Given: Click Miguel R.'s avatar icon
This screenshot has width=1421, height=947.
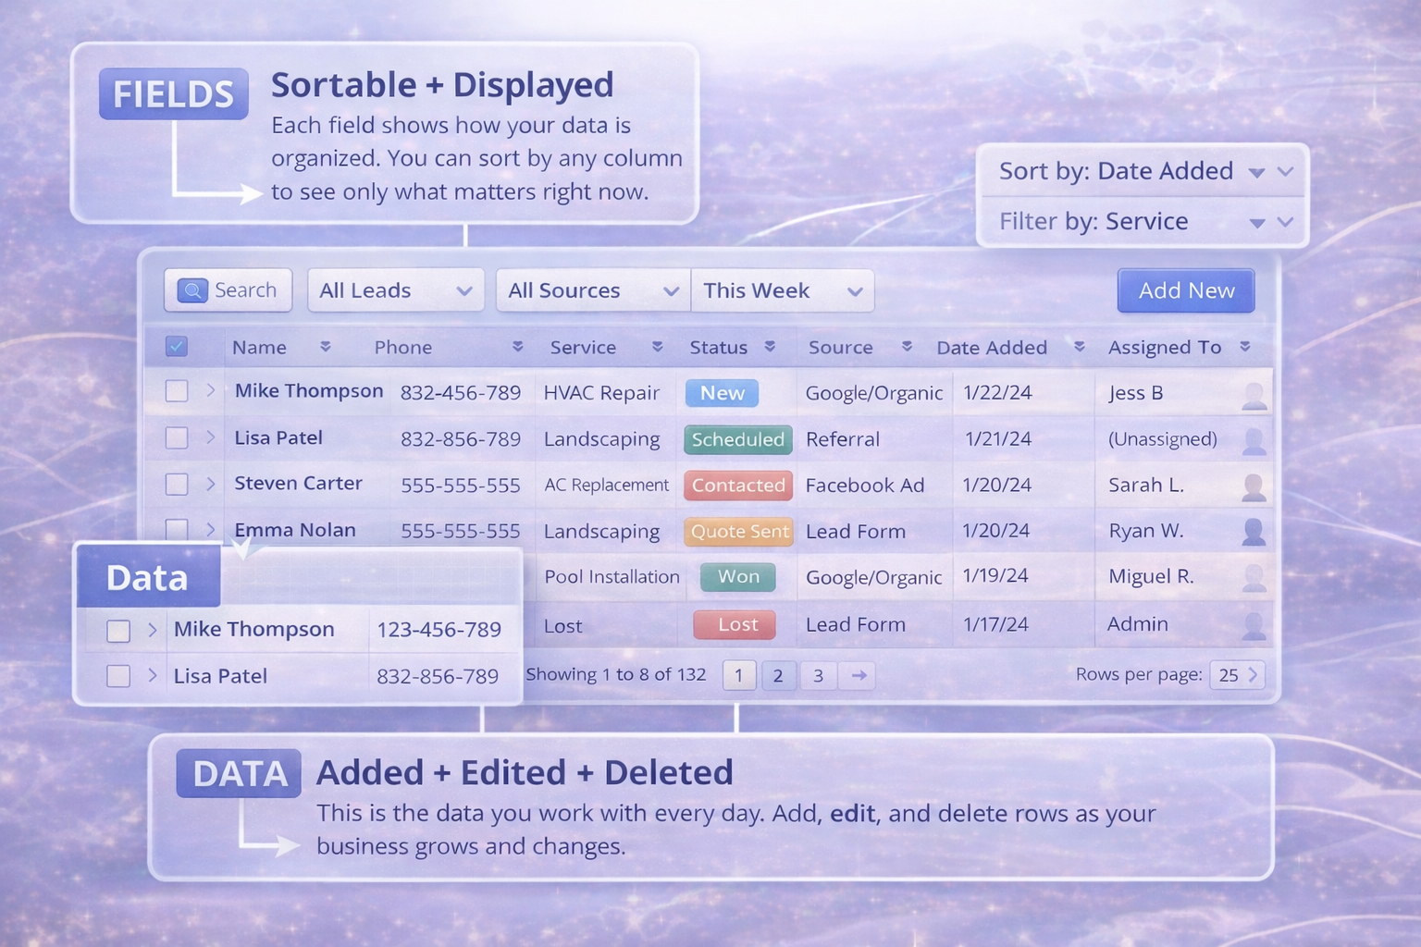Looking at the screenshot, I should tap(1254, 577).
